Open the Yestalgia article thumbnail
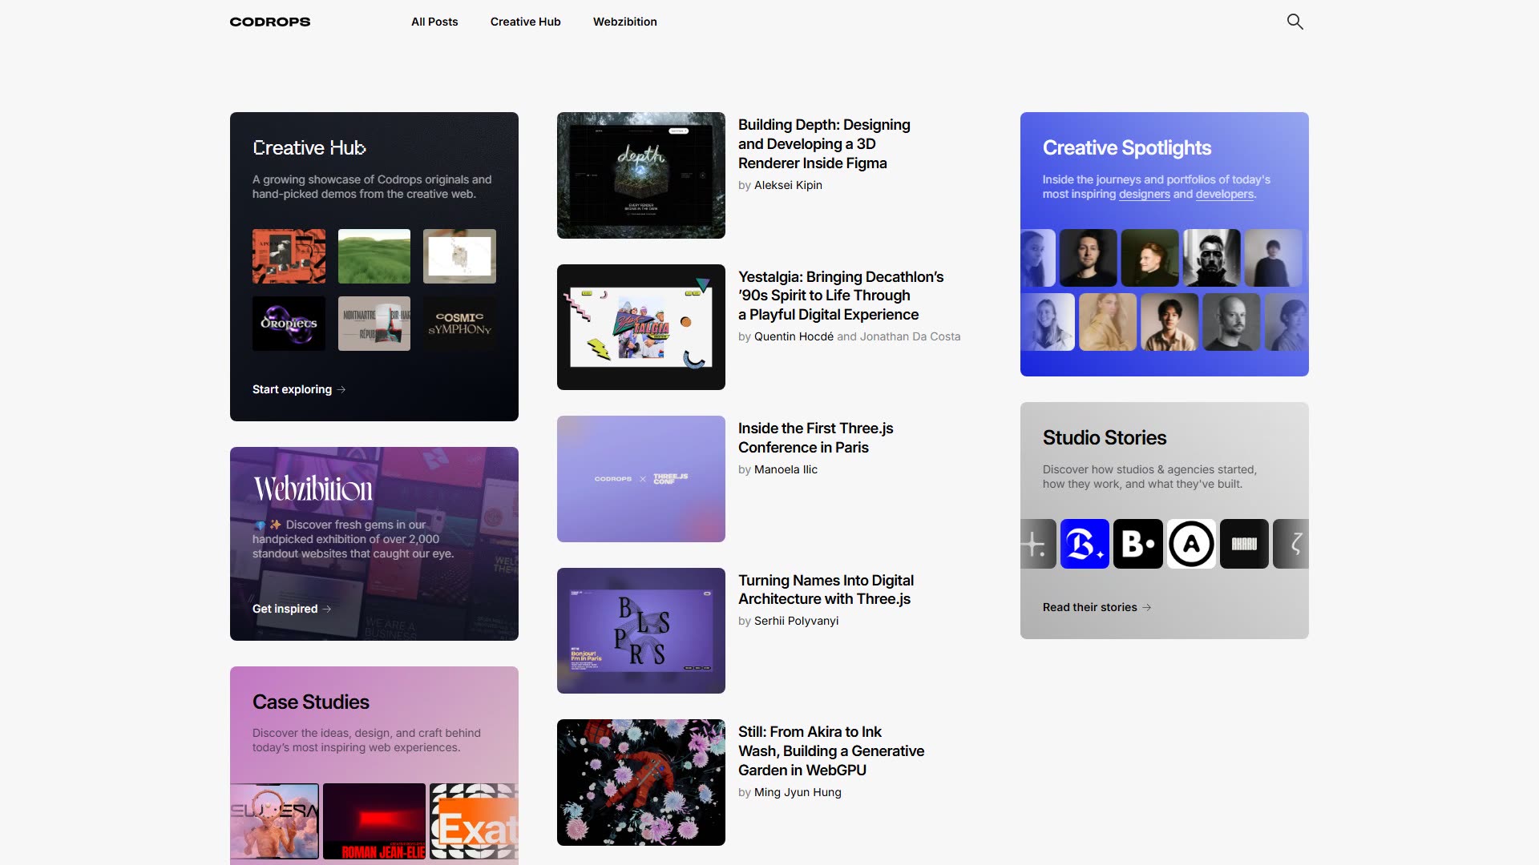1539x865 pixels. pos(641,327)
